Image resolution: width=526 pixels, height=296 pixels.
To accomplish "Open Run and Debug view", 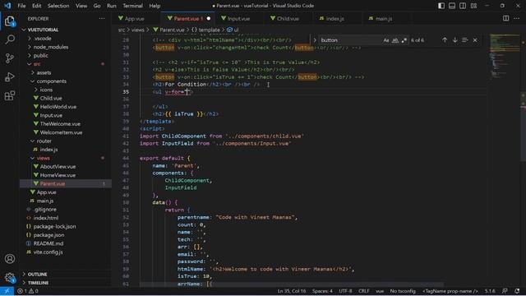I will tap(10, 76).
